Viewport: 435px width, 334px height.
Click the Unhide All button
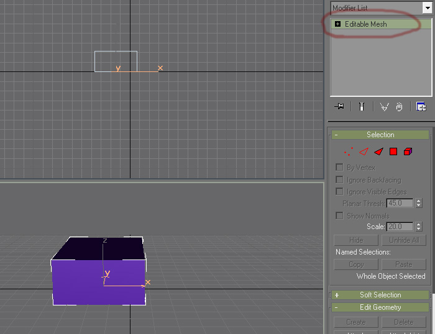(404, 240)
